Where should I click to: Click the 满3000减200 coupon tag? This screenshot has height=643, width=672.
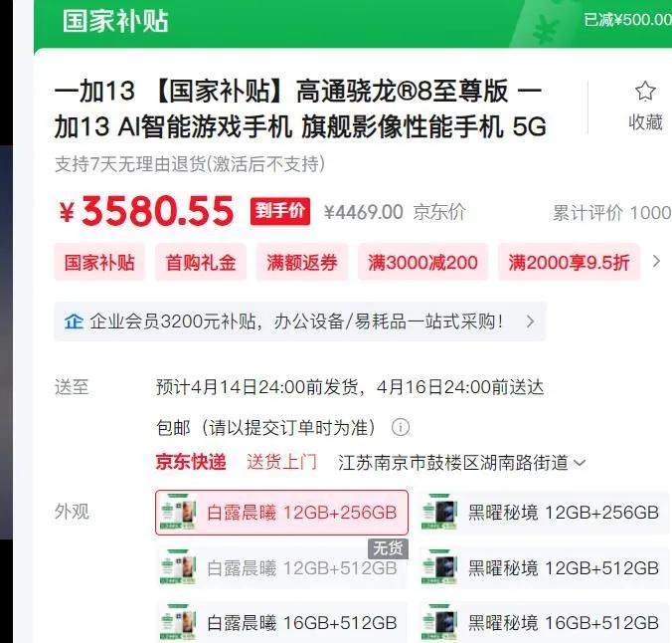[x=422, y=262]
